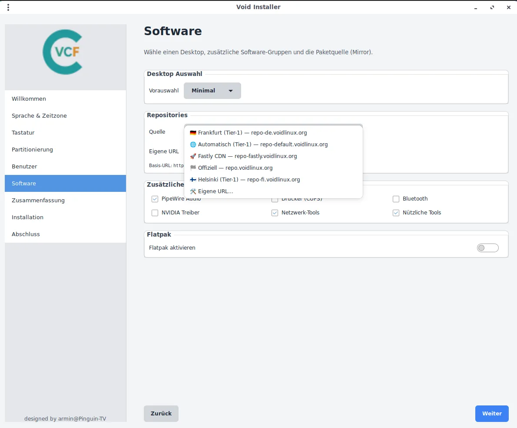The height and width of the screenshot is (428, 517).
Task: Click the Finnish flag icon for Helsinki
Action: click(x=193, y=180)
